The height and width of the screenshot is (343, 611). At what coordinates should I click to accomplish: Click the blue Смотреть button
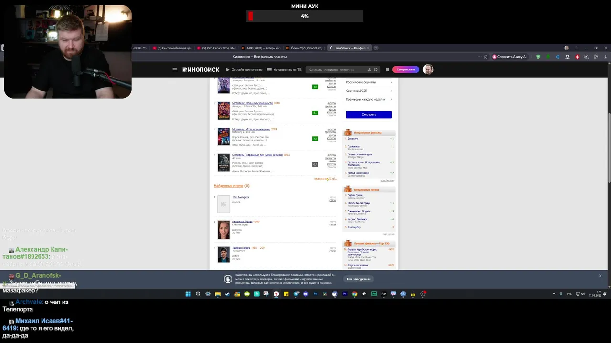[x=369, y=114]
